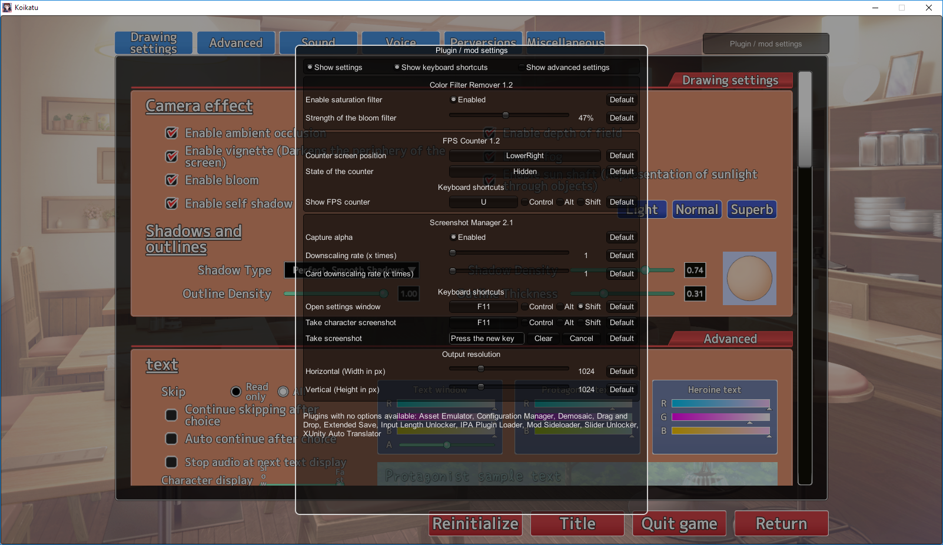Click U key binding for Show FPS counter

pyautogui.click(x=483, y=202)
